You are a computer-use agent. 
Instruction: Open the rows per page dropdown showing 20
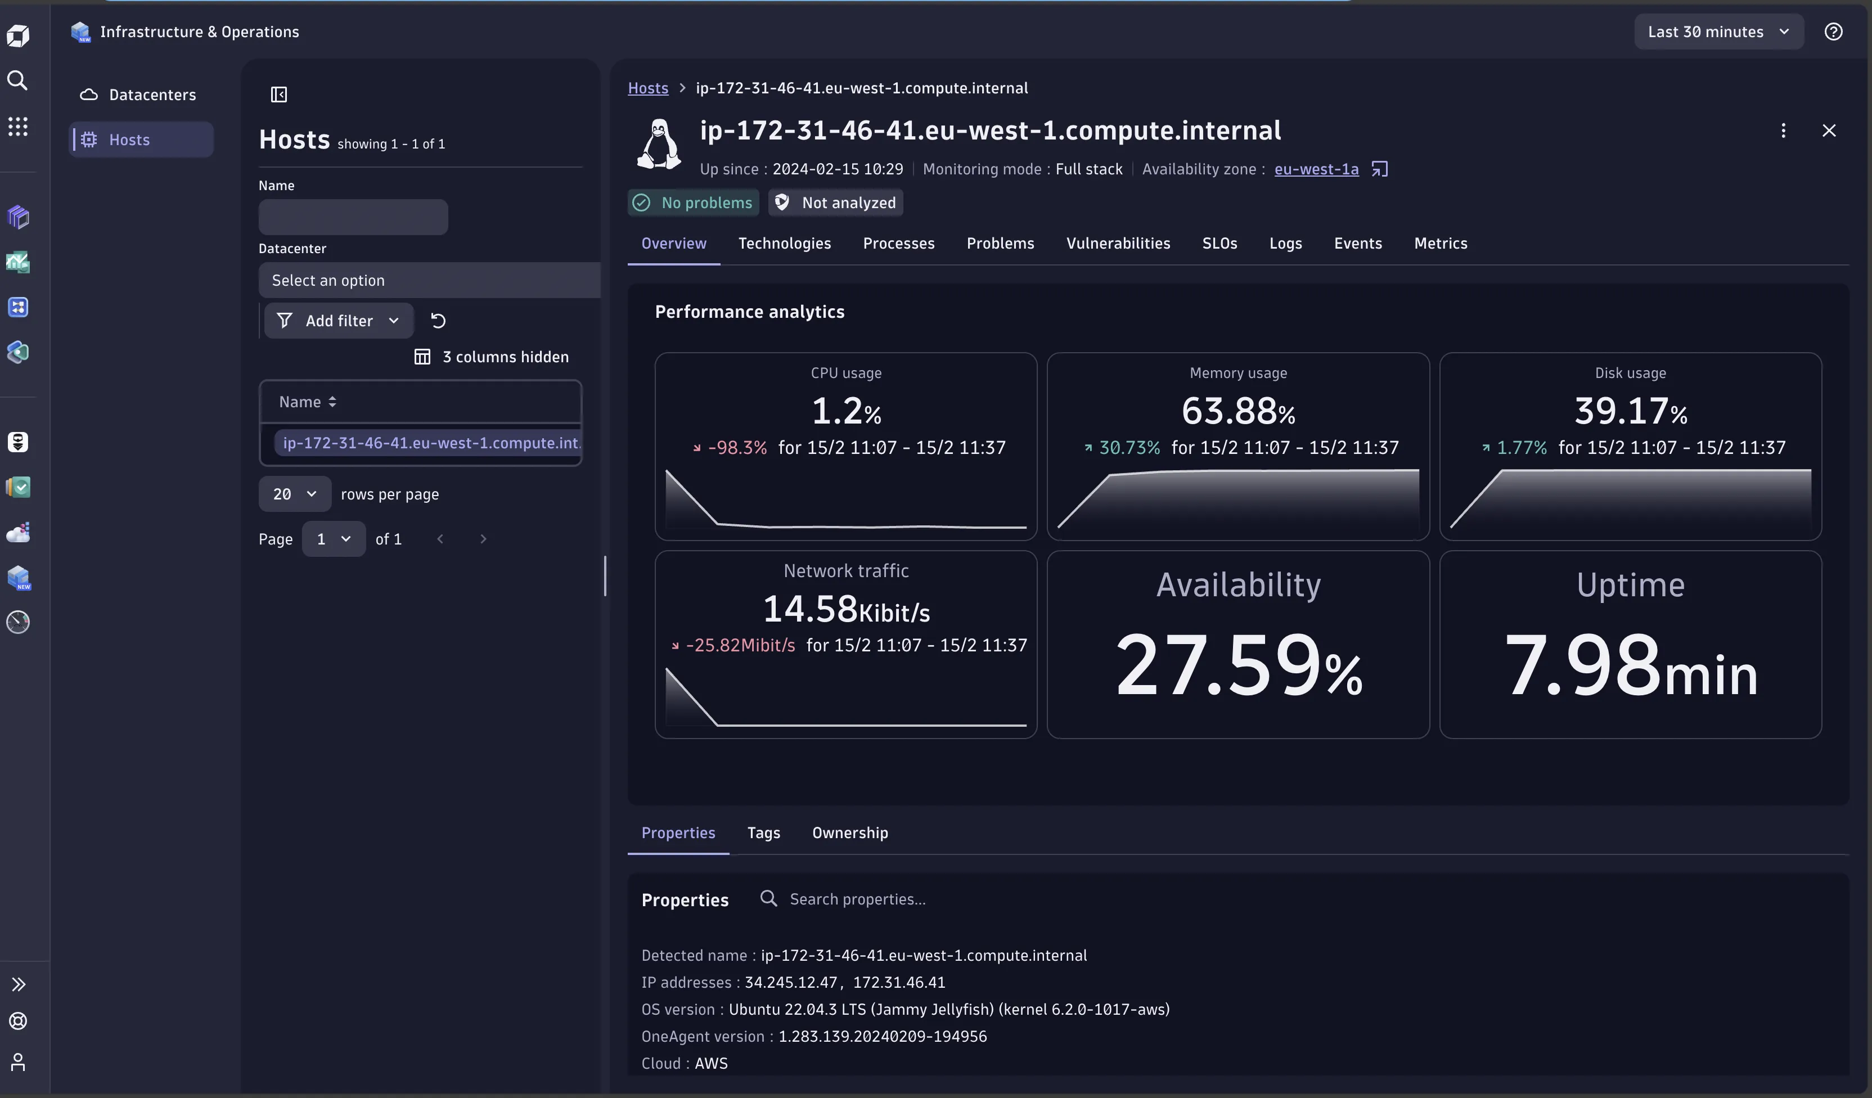(294, 493)
